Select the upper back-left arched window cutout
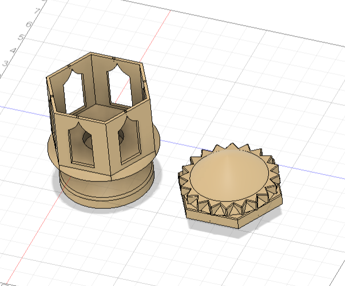345x286 pixels. tap(73, 90)
